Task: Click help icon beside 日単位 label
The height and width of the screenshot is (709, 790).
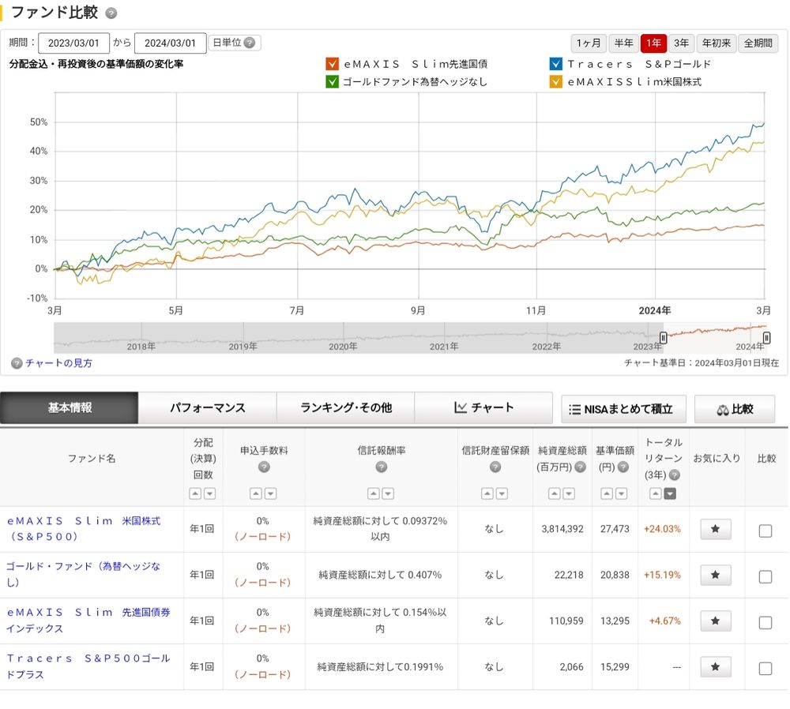Action: [249, 43]
